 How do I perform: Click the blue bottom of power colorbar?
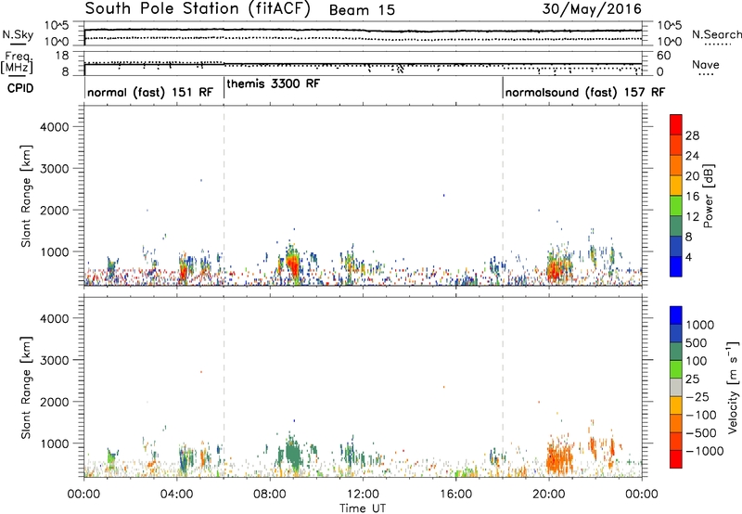click(676, 266)
